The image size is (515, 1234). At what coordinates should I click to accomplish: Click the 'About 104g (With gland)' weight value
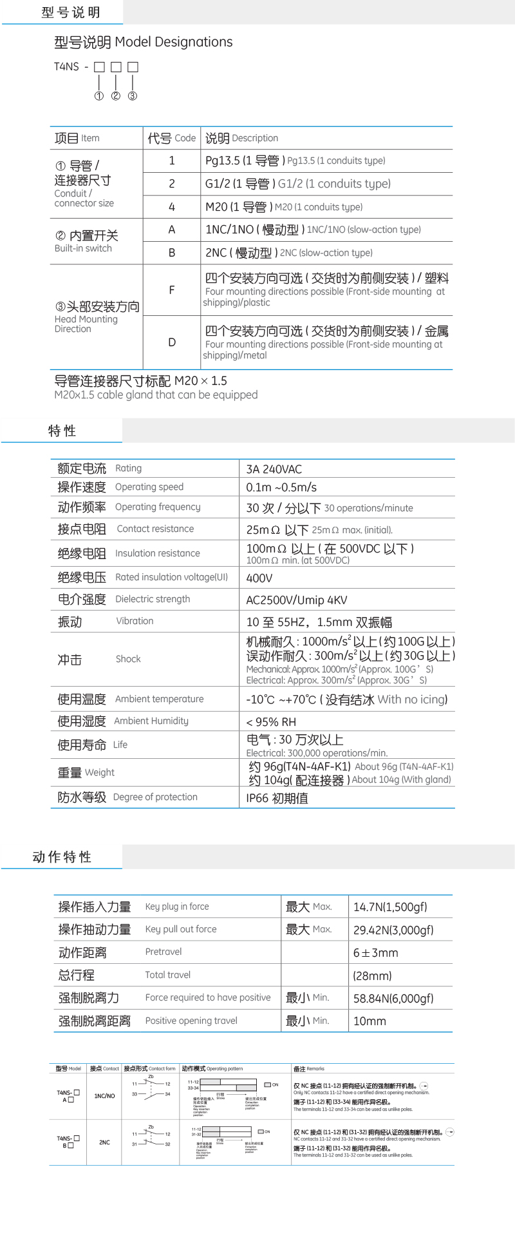(x=401, y=779)
